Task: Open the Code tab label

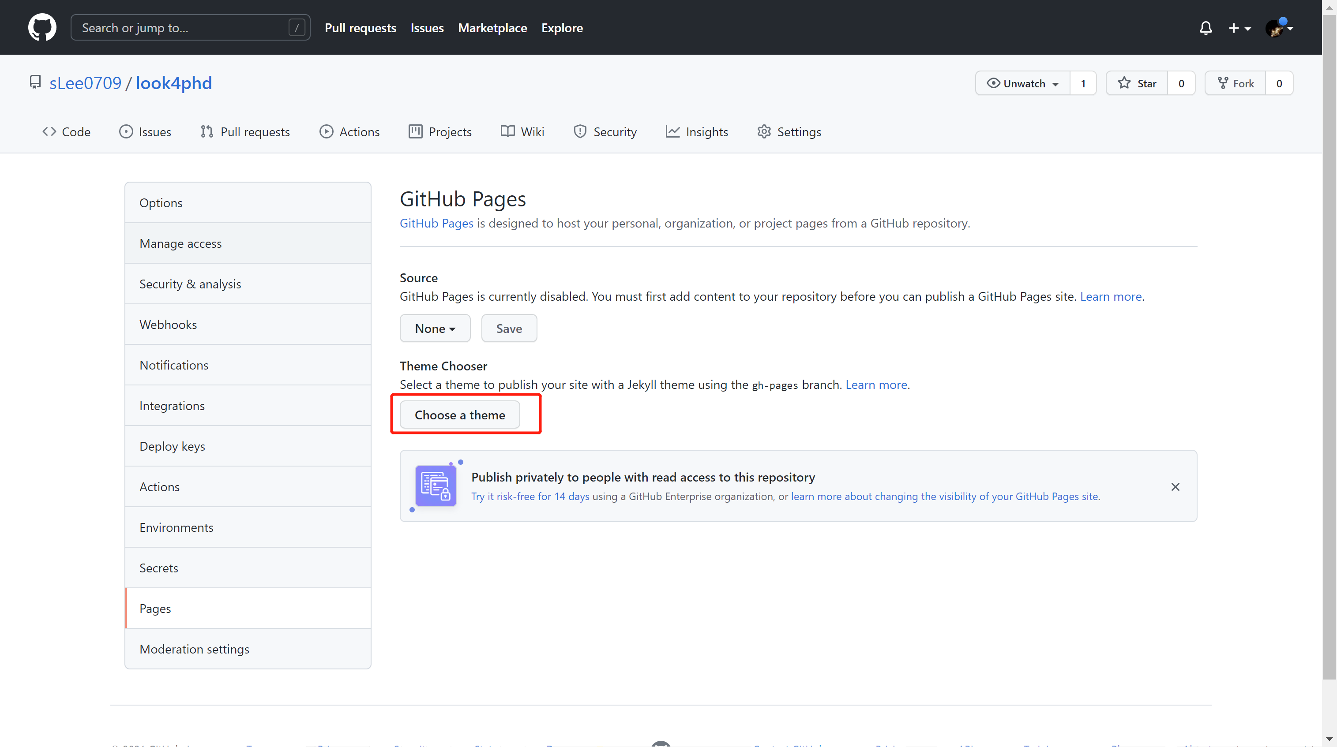Action: pos(76,132)
